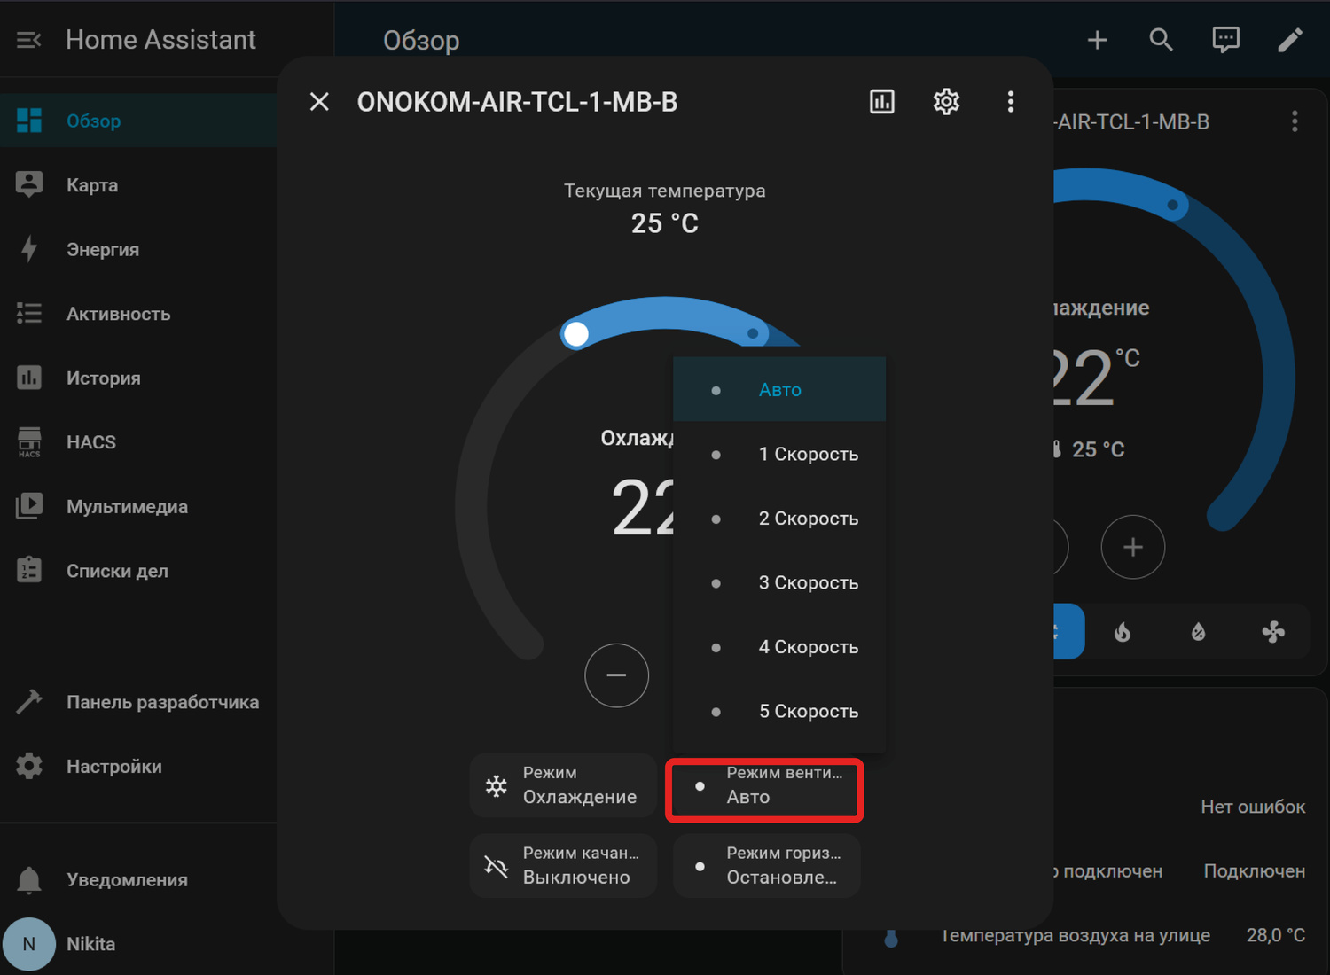Choose 3 Скорость fan speed
1330x975 pixels.
[x=808, y=583]
